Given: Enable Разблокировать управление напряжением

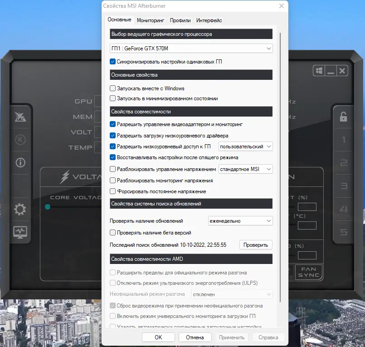Looking at the screenshot, I should tap(112, 169).
